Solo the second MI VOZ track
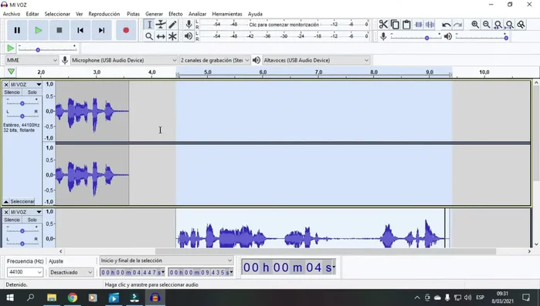The image size is (540, 306). coord(32,220)
